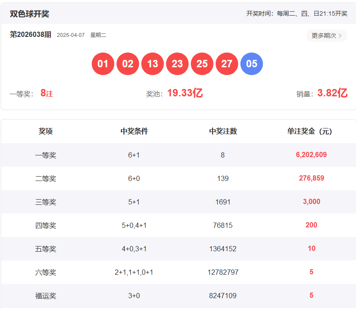Click the sales amount 3.82亿
The height and width of the screenshot is (309, 356).
coord(332,93)
